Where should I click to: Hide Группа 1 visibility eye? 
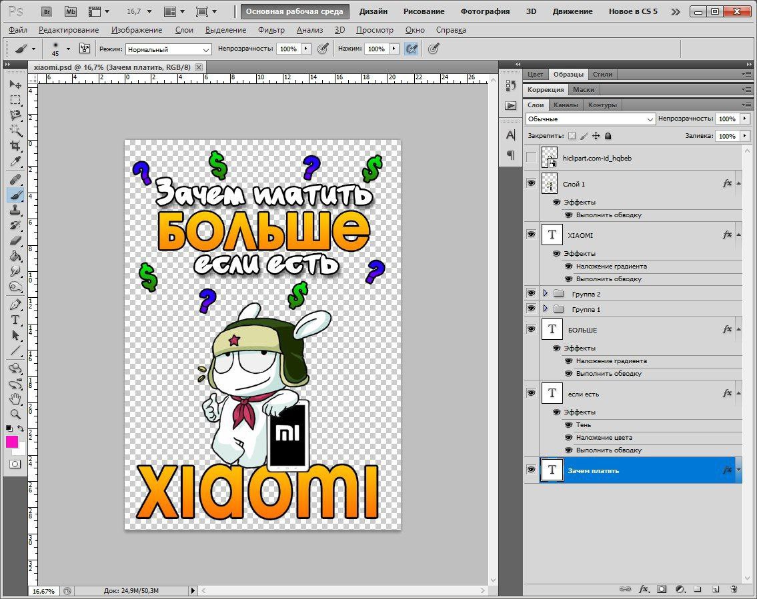click(531, 308)
